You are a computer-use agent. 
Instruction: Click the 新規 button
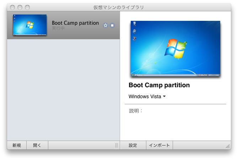pos(17,145)
